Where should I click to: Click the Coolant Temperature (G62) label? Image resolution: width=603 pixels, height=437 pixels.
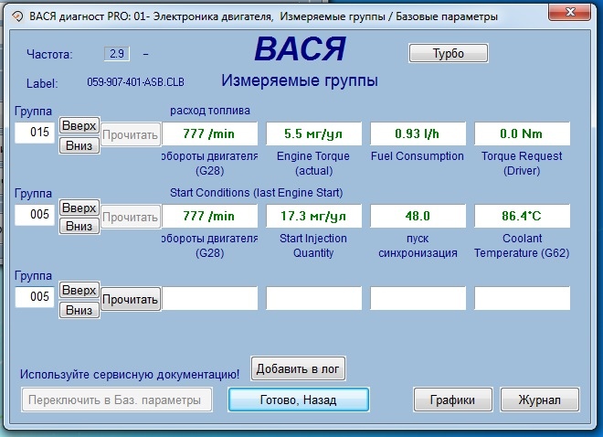pos(522,245)
